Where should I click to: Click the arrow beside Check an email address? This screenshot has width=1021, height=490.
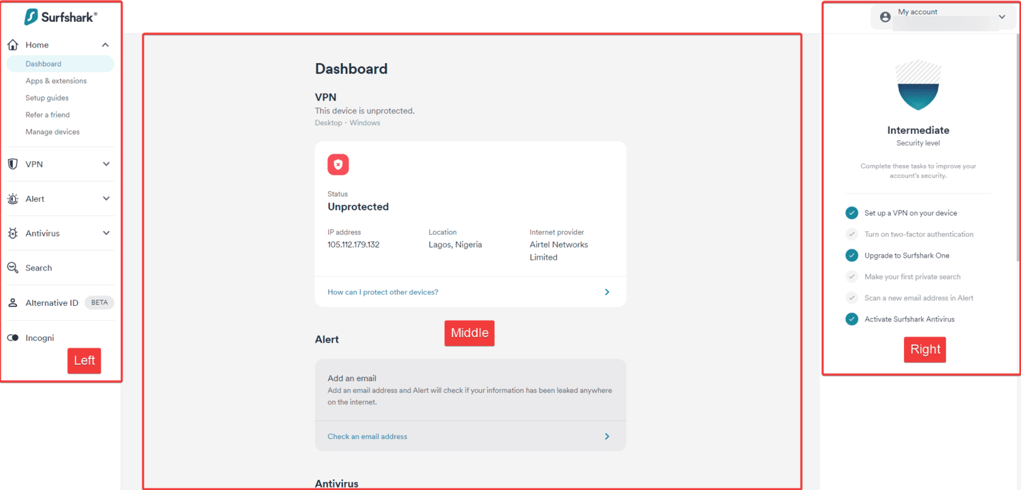[x=607, y=436]
